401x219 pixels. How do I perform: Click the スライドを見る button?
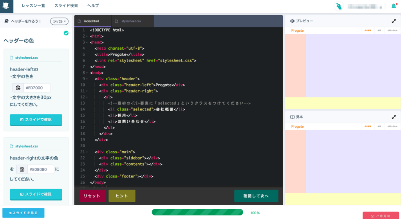[x=23, y=213]
